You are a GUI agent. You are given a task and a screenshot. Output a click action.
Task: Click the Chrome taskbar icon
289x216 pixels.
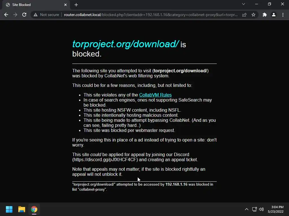click(34, 209)
